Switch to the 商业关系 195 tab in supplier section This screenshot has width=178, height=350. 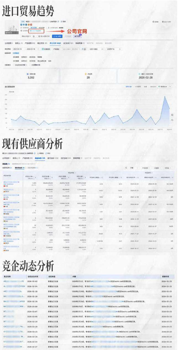click(x=41, y=158)
